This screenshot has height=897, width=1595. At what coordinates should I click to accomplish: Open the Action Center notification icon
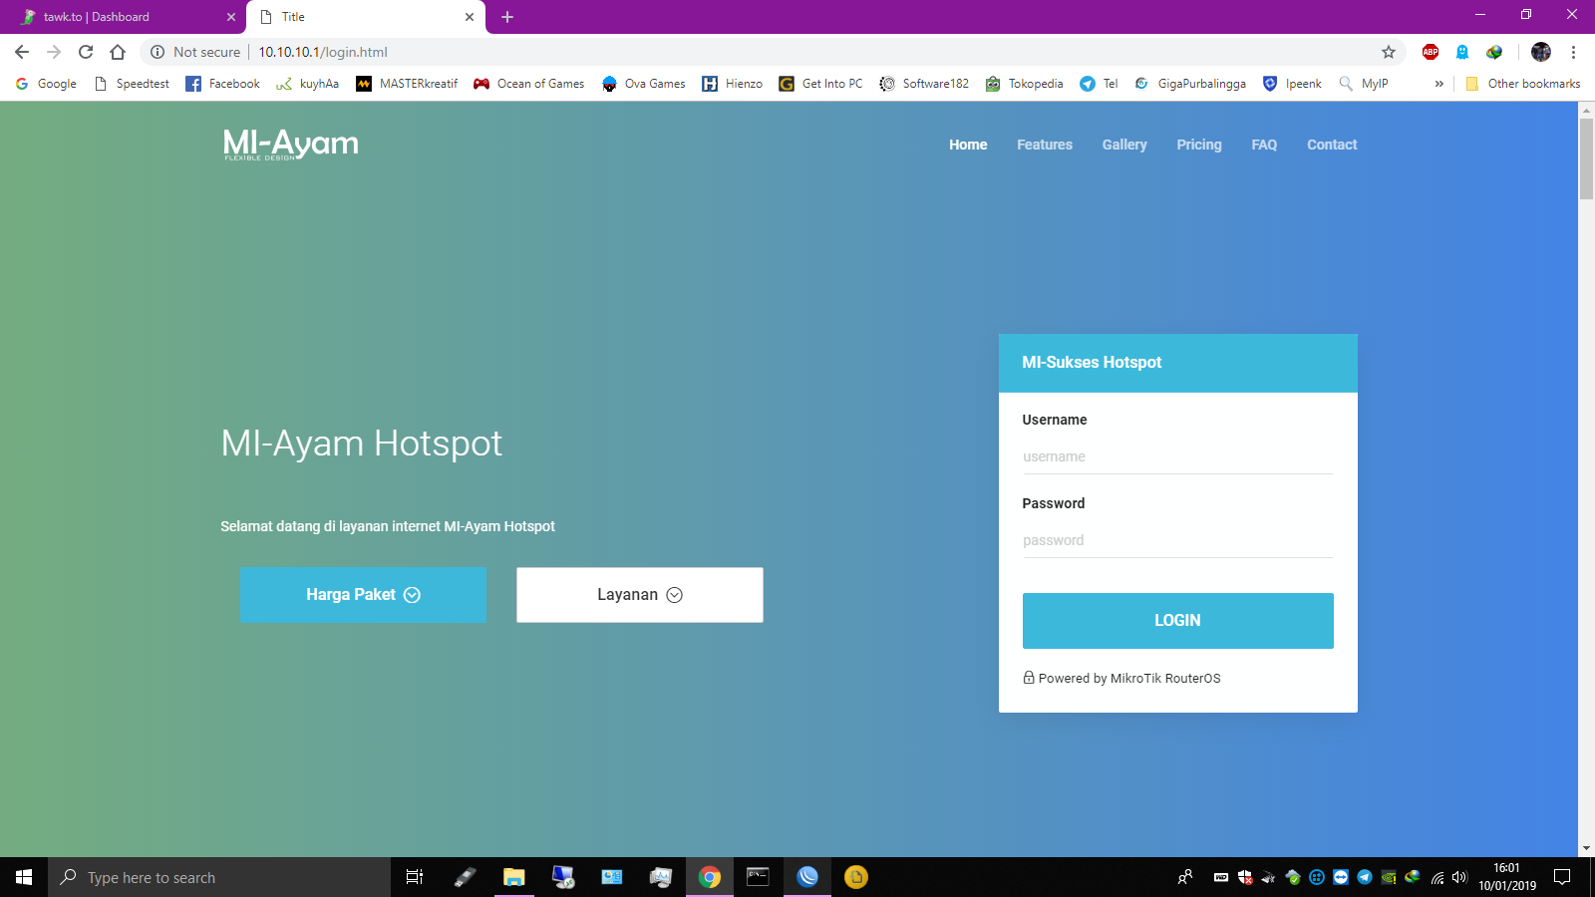1562,878
